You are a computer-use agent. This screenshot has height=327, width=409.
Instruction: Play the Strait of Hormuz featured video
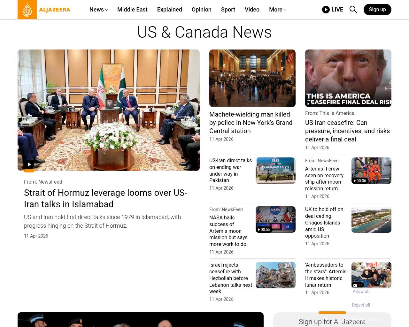(29, 164)
